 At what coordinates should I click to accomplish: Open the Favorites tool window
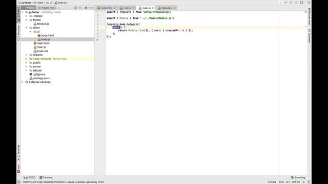[18, 153]
